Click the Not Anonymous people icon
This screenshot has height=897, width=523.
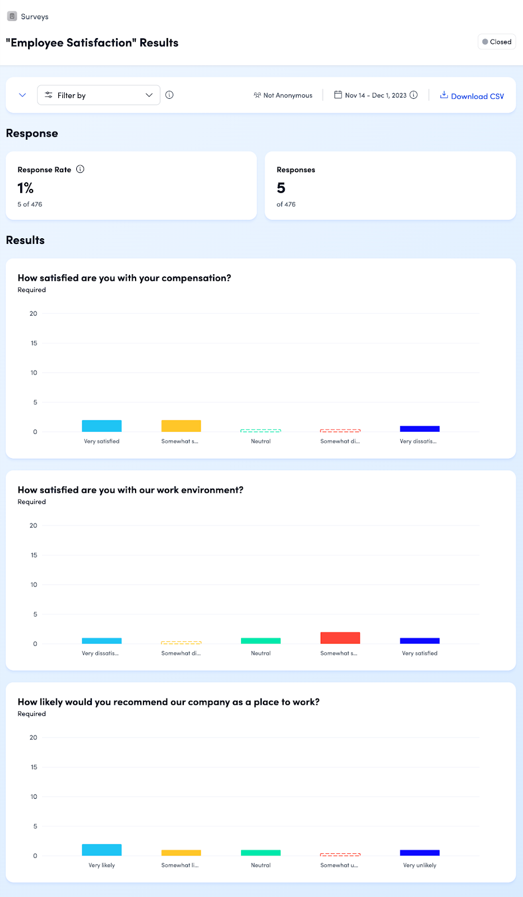click(x=257, y=95)
